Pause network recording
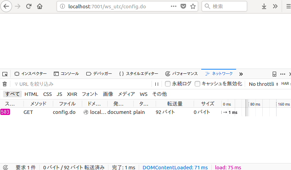The image size is (291, 170). point(157,84)
